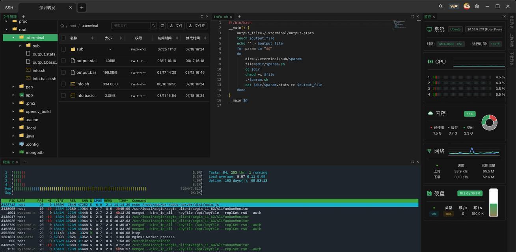Go to home directory via house icon

pyautogui.click(x=62, y=26)
